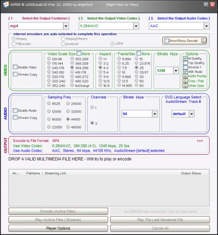Toggle the 48K Audio checkbox
This screenshot has height=235, width=218.
(185, 71)
